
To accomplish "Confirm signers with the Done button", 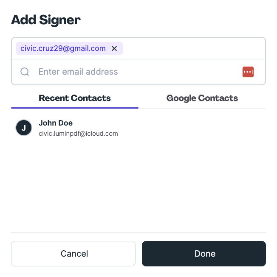I will pyautogui.click(x=204, y=254).
